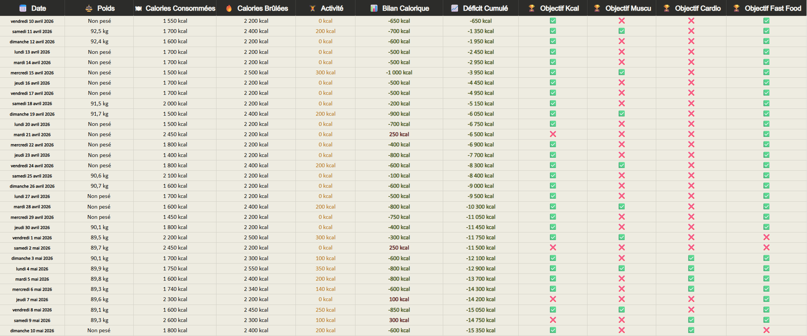Screen dimensions: 807x336
Task: Click the trophy icon beside Objectif Cardio
Action: [x=666, y=8]
